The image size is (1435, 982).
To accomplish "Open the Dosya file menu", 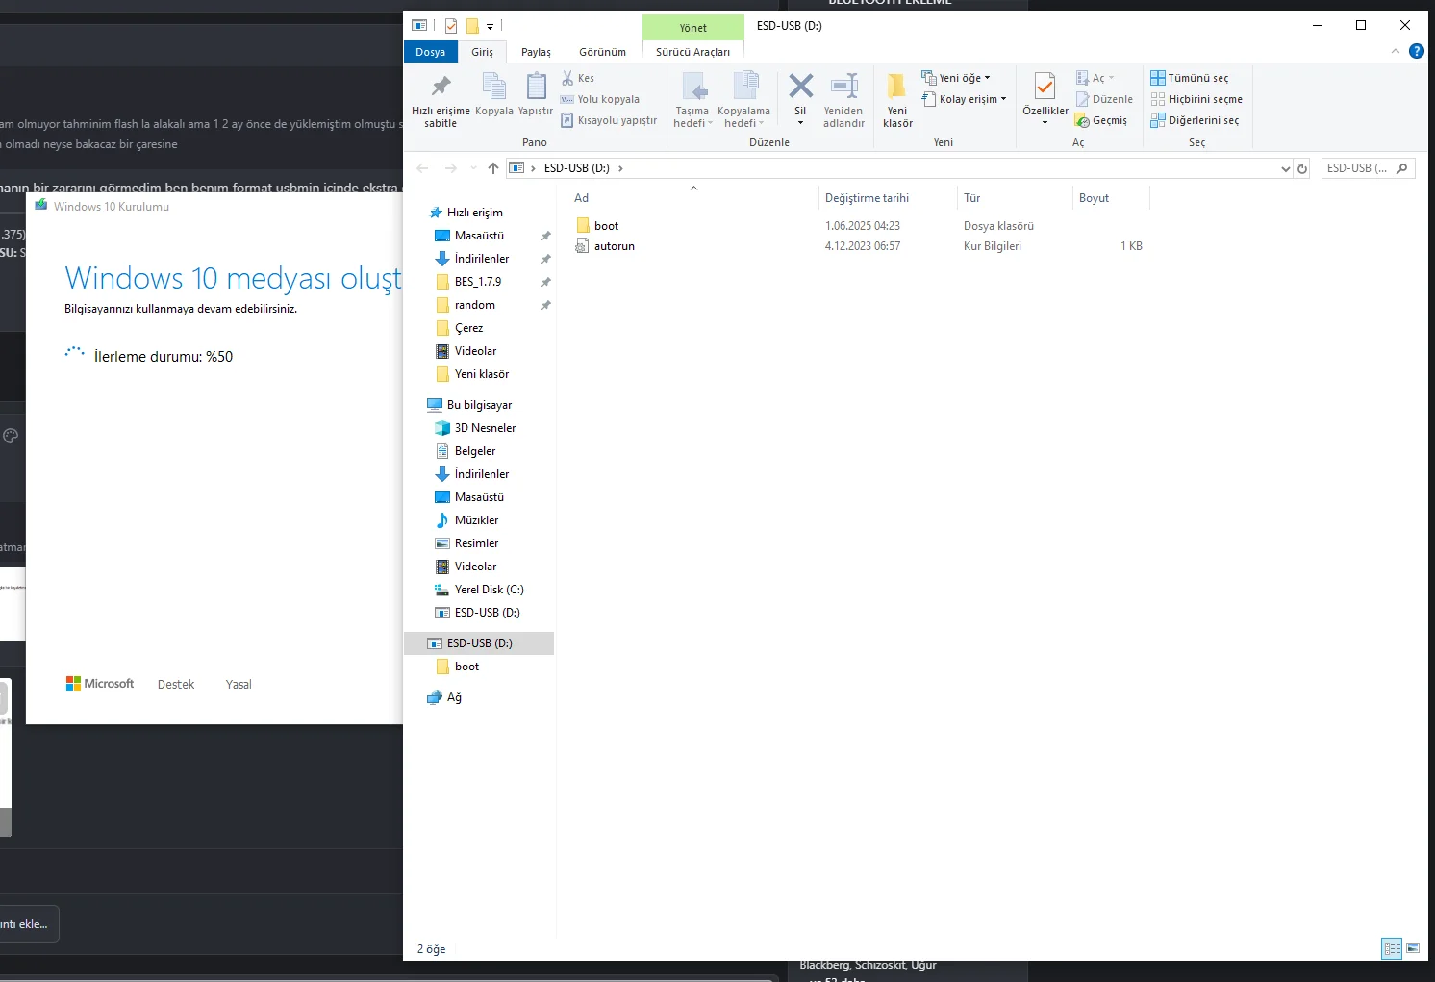I will tap(431, 52).
